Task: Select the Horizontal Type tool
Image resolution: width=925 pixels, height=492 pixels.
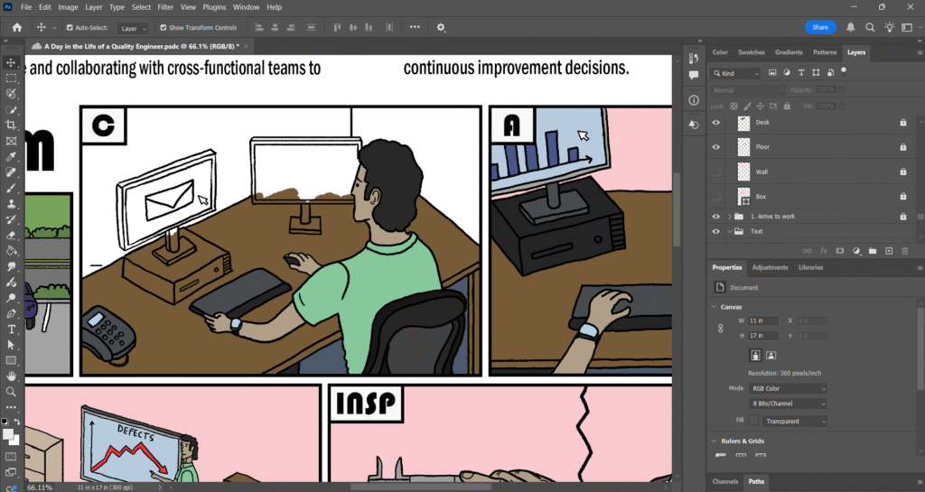Action: tap(11, 329)
